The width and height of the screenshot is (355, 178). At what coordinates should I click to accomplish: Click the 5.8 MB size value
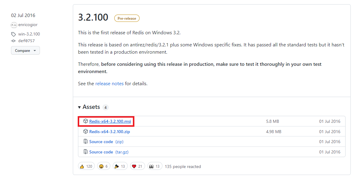tap(273, 121)
